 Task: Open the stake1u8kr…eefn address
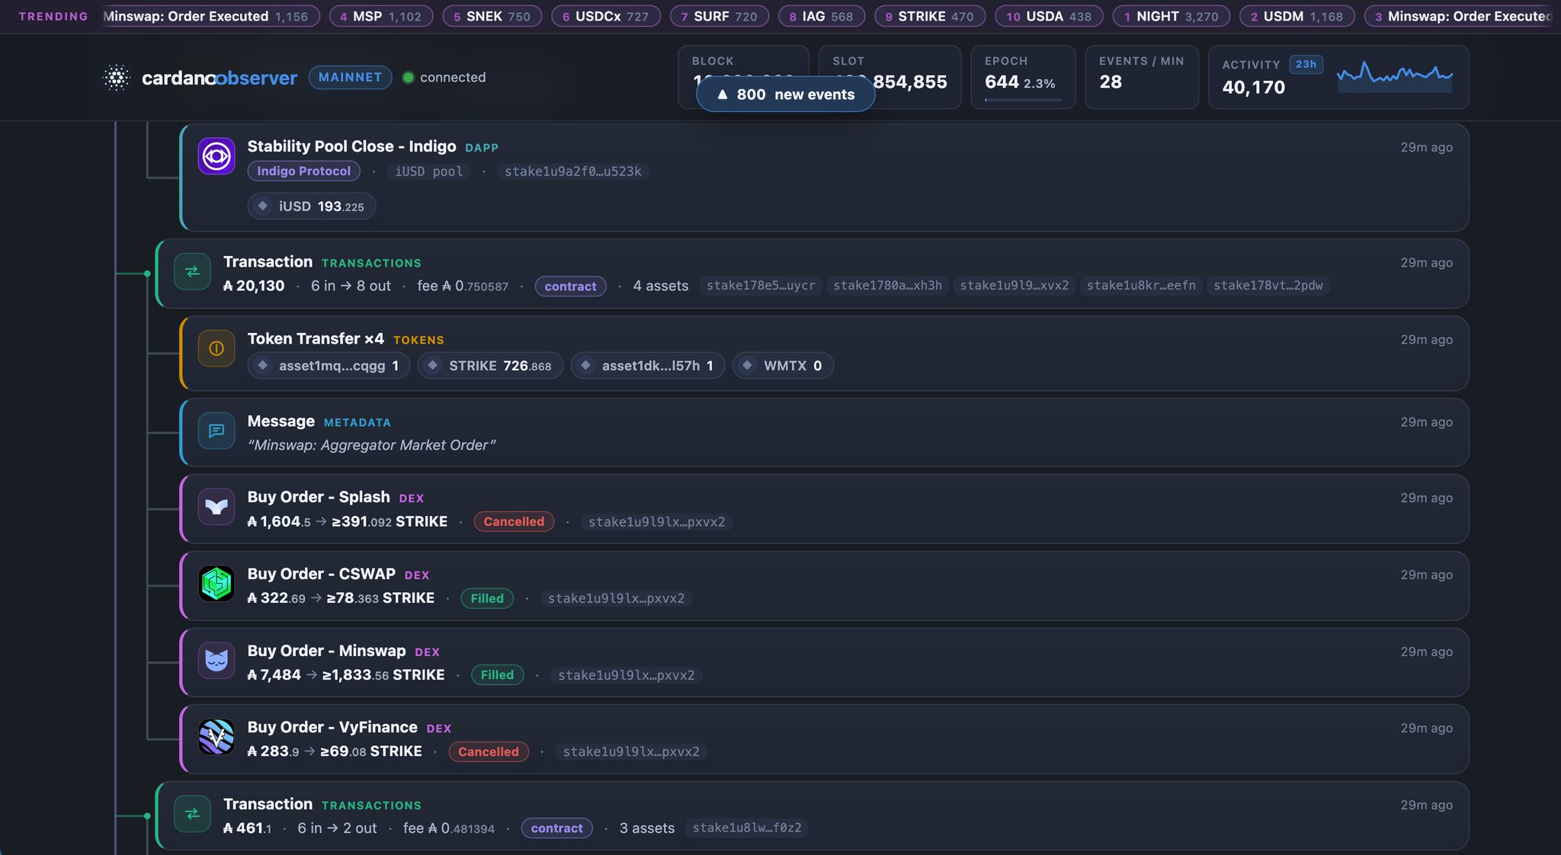click(x=1141, y=286)
